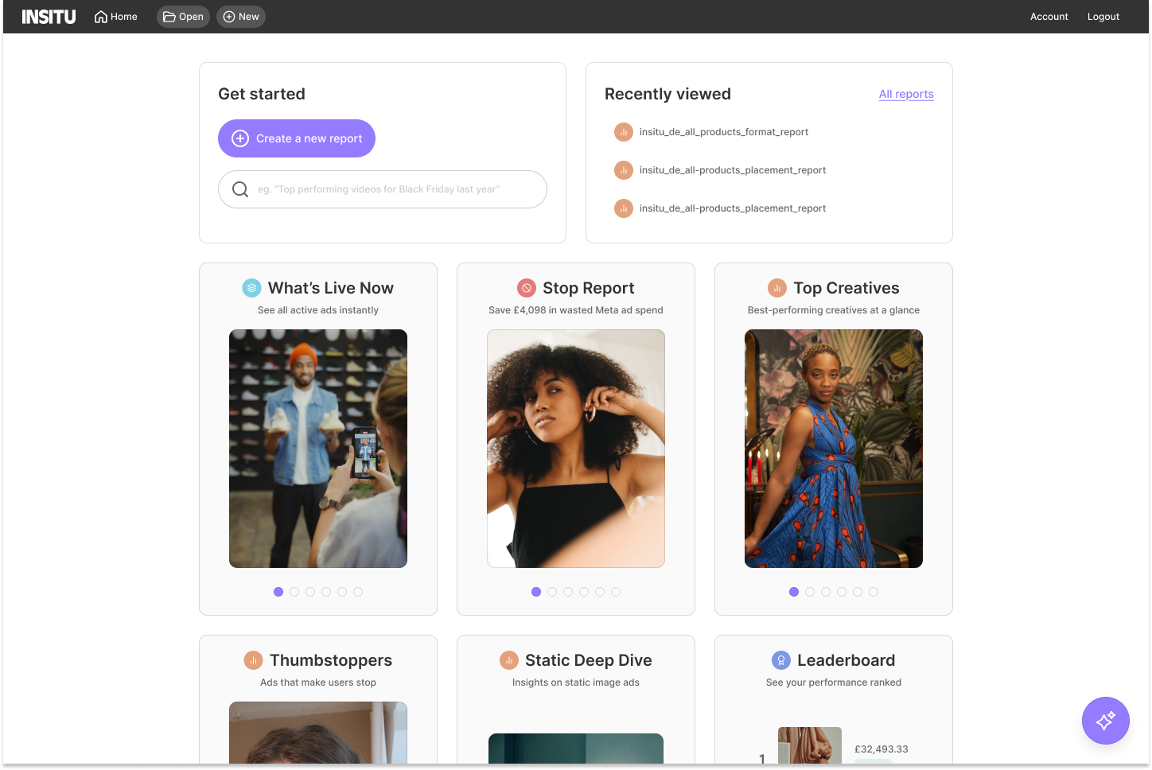Click Best-performing creatives at a glance text
This screenshot has height=770, width=1152.
(x=834, y=310)
